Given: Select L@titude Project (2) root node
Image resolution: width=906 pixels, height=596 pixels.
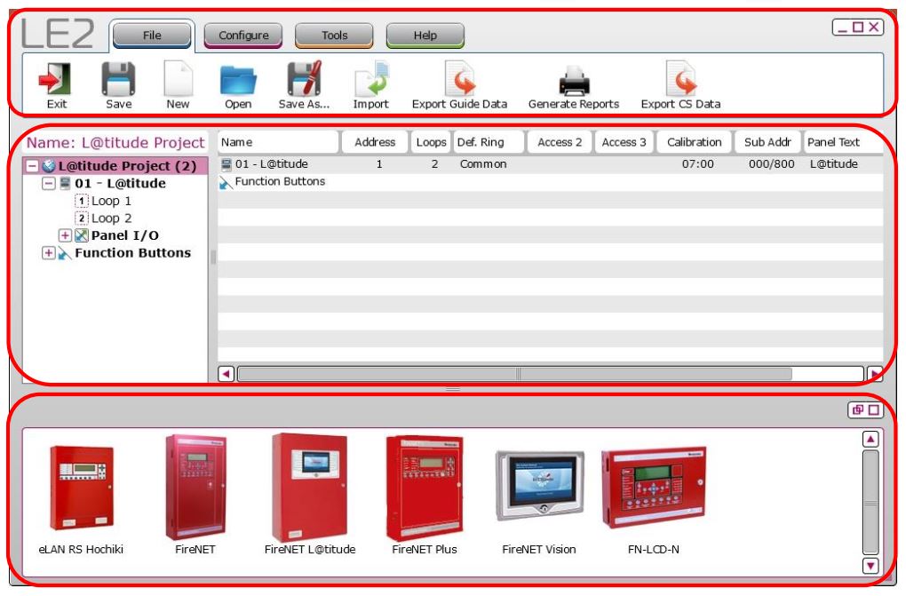Looking at the screenshot, I should pyautogui.click(x=127, y=166).
